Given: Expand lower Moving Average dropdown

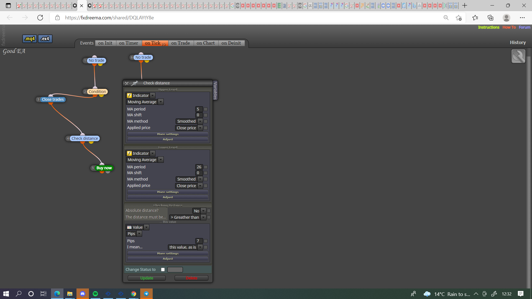Looking at the screenshot, I should [x=161, y=160].
